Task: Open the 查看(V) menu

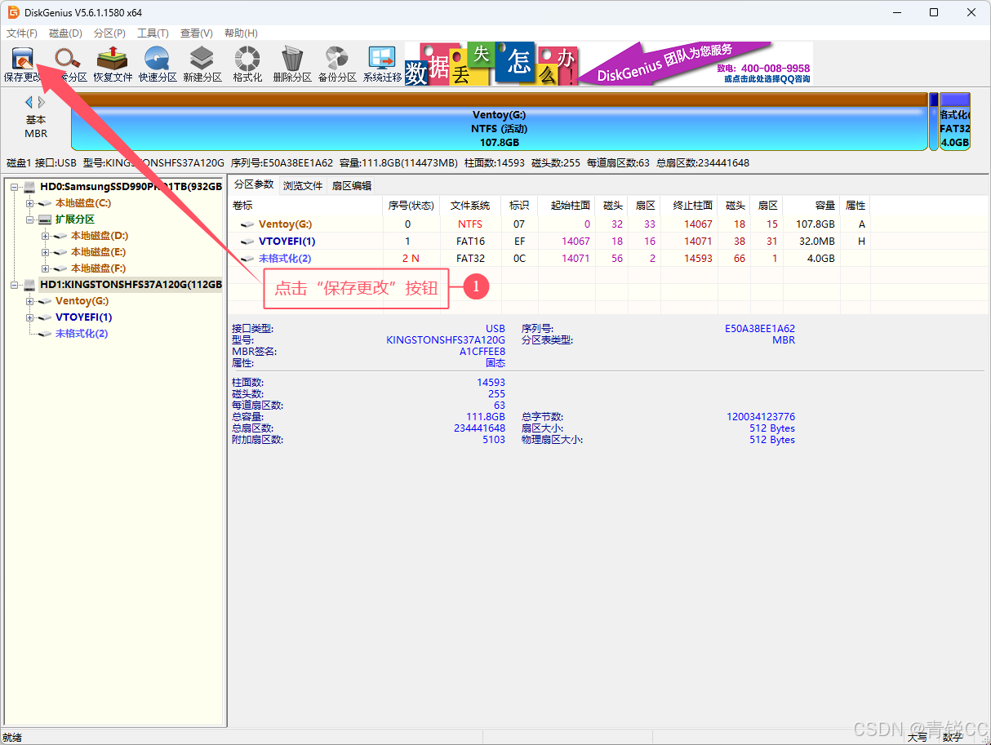Action: pos(196,33)
